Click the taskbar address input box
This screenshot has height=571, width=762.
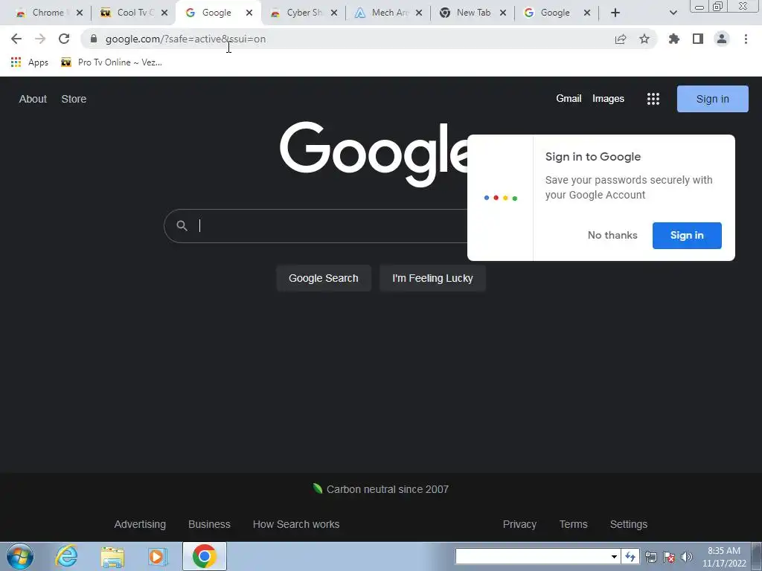click(533, 556)
